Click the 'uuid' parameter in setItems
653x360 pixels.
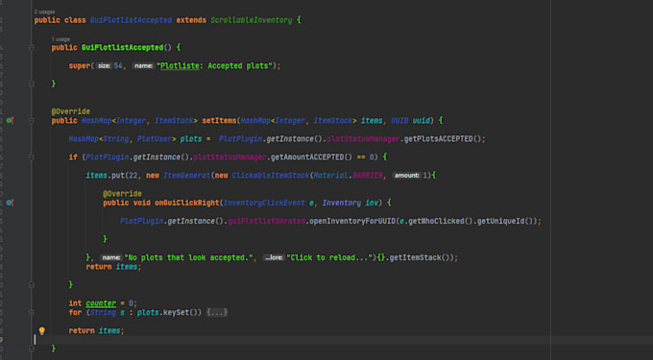pyautogui.click(x=421, y=121)
